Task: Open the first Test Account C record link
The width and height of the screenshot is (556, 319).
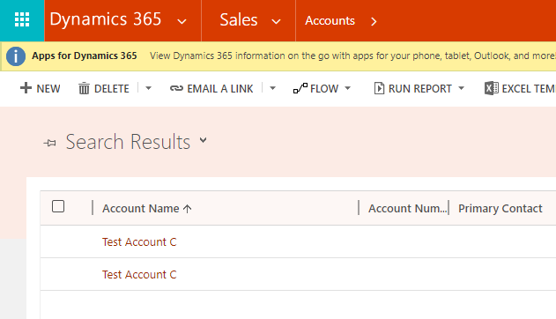Action: click(139, 241)
